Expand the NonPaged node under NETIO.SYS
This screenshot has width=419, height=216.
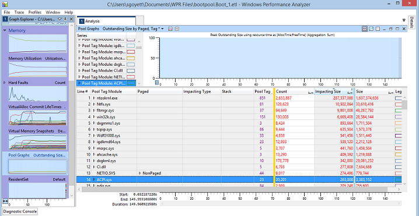tap(139, 173)
